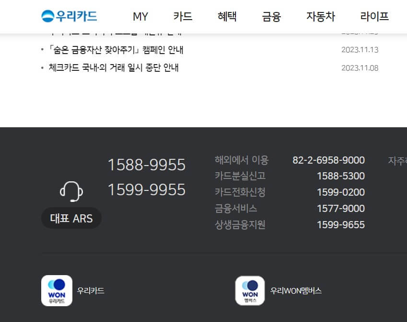Open the MY page

[140, 17]
